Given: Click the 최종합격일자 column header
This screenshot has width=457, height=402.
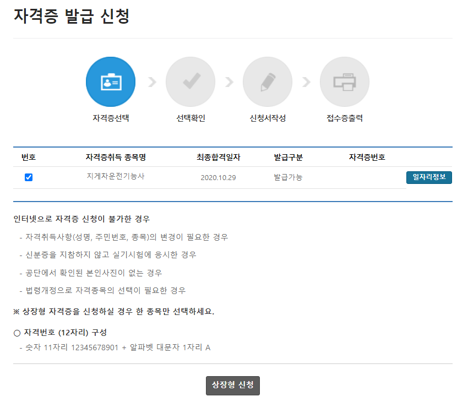Looking at the screenshot, I should [x=218, y=157].
